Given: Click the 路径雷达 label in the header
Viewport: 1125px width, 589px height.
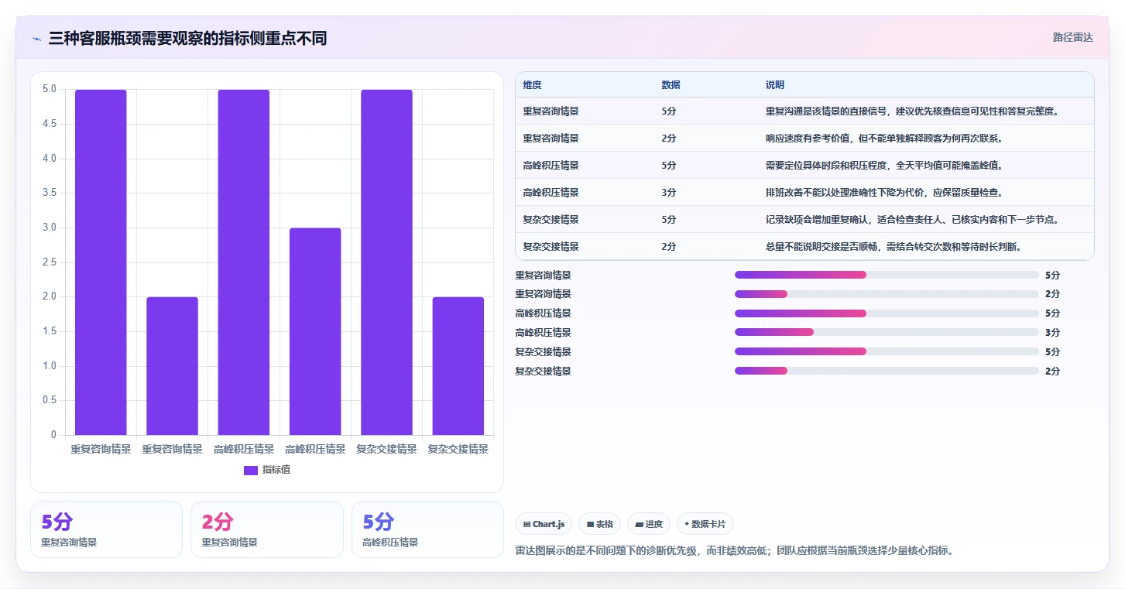Looking at the screenshot, I should pos(1072,37).
